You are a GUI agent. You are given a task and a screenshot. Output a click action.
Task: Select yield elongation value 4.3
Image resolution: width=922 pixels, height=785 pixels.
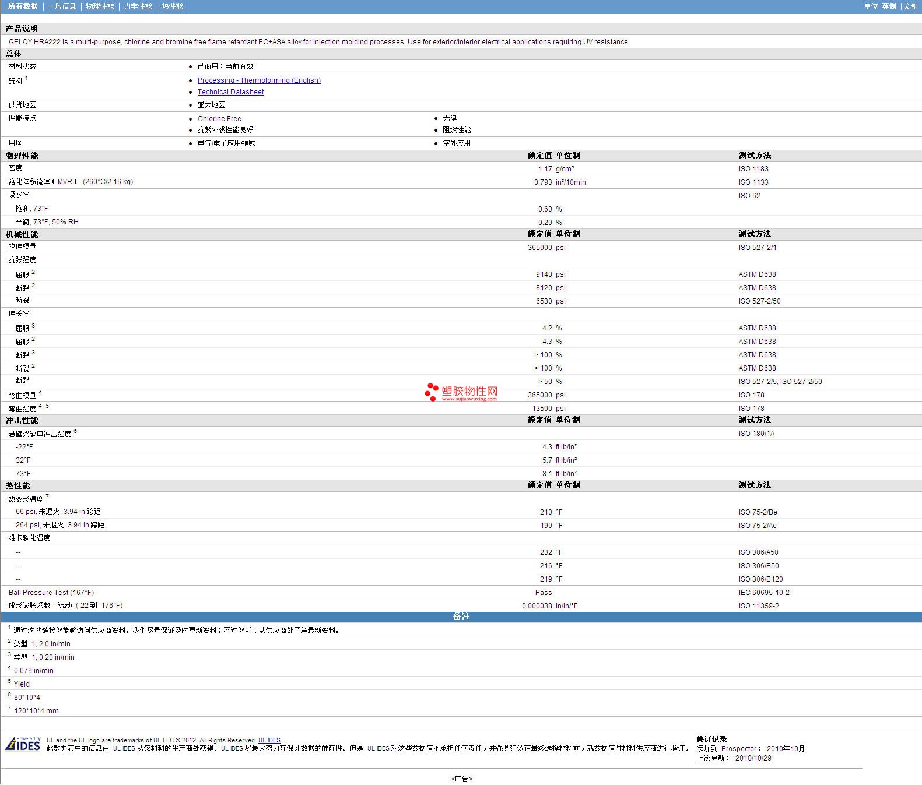(547, 342)
